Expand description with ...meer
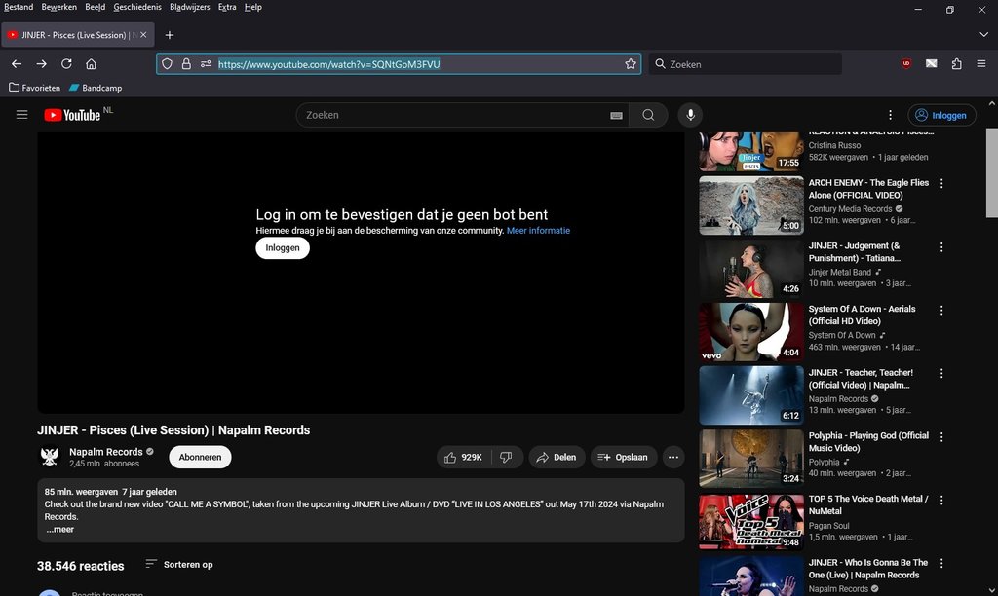The width and height of the screenshot is (998, 596). (x=59, y=529)
